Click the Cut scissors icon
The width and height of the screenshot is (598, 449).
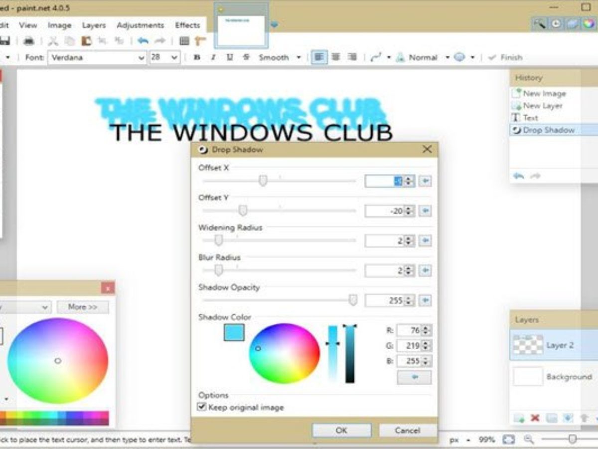53,41
